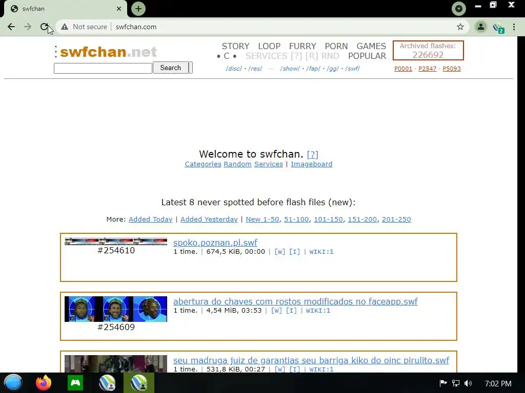Click the browser forward arrow
525x393 pixels.
click(x=28, y=27)
